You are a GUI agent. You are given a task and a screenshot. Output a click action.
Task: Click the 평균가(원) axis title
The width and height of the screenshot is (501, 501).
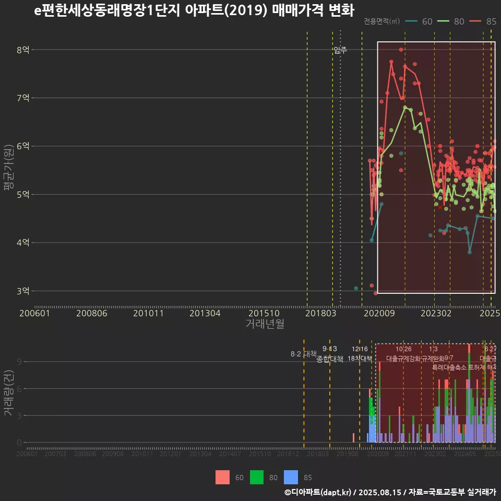[8, 168]
